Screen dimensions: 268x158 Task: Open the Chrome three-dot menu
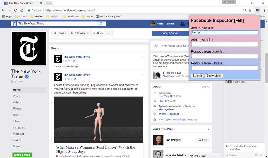264,10
